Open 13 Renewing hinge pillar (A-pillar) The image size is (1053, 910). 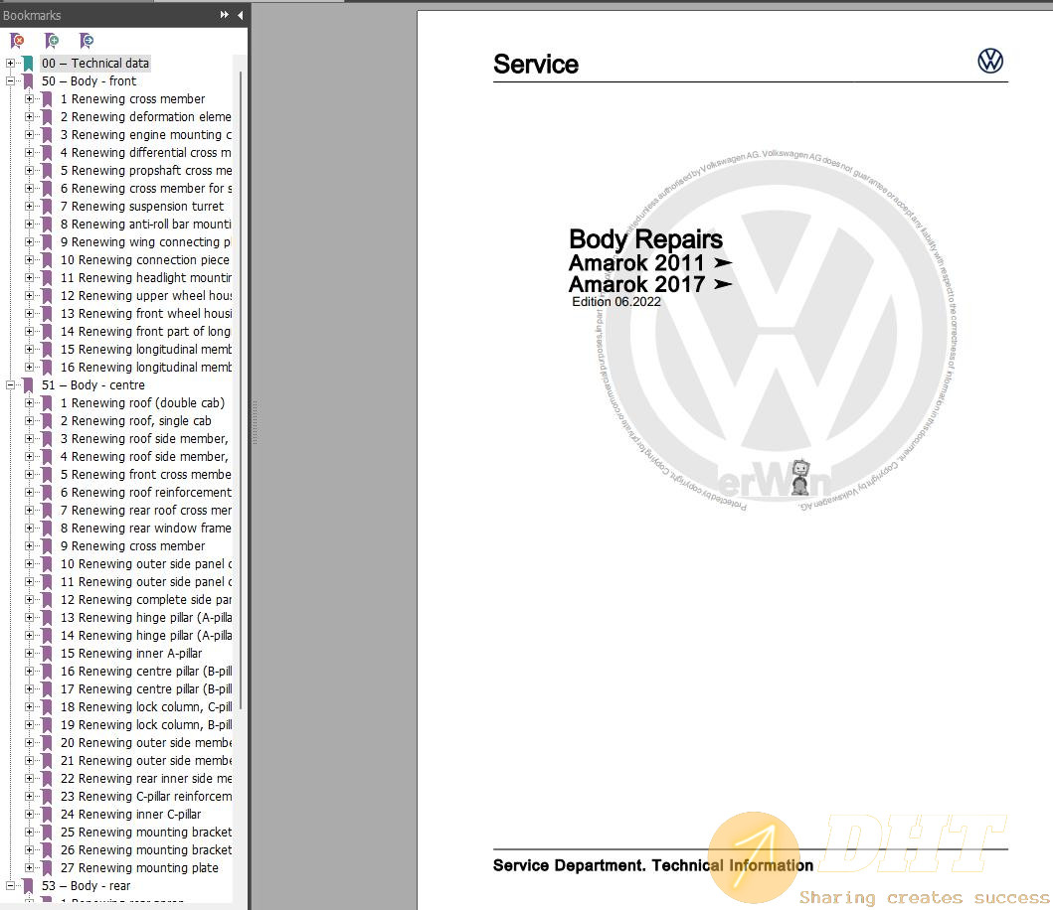[x=146, y=618]
